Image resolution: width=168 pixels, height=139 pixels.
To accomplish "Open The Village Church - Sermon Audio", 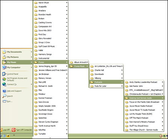I will pos(144,130).
